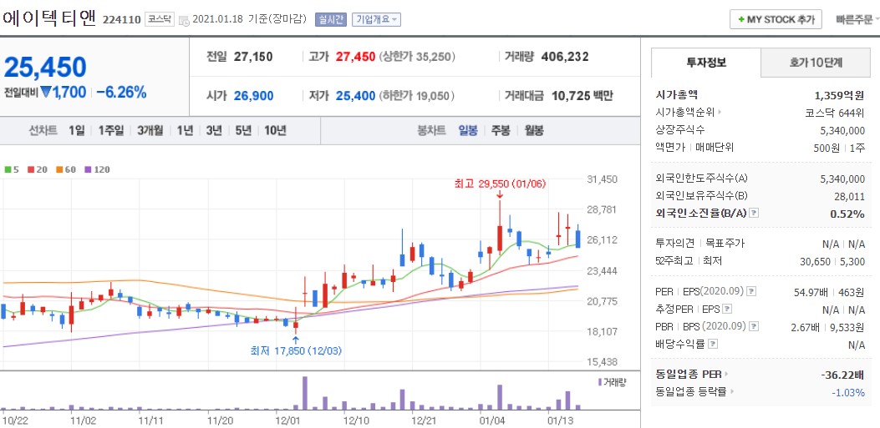880x428 pixels.
Task: Click the 52주최고 value 30,650
Action: pyautogui.click(x=815, y=261)
